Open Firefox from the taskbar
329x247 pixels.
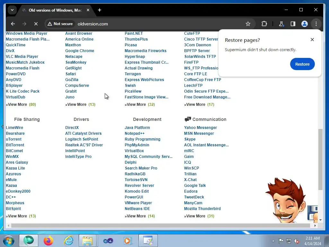pos(48,241)
